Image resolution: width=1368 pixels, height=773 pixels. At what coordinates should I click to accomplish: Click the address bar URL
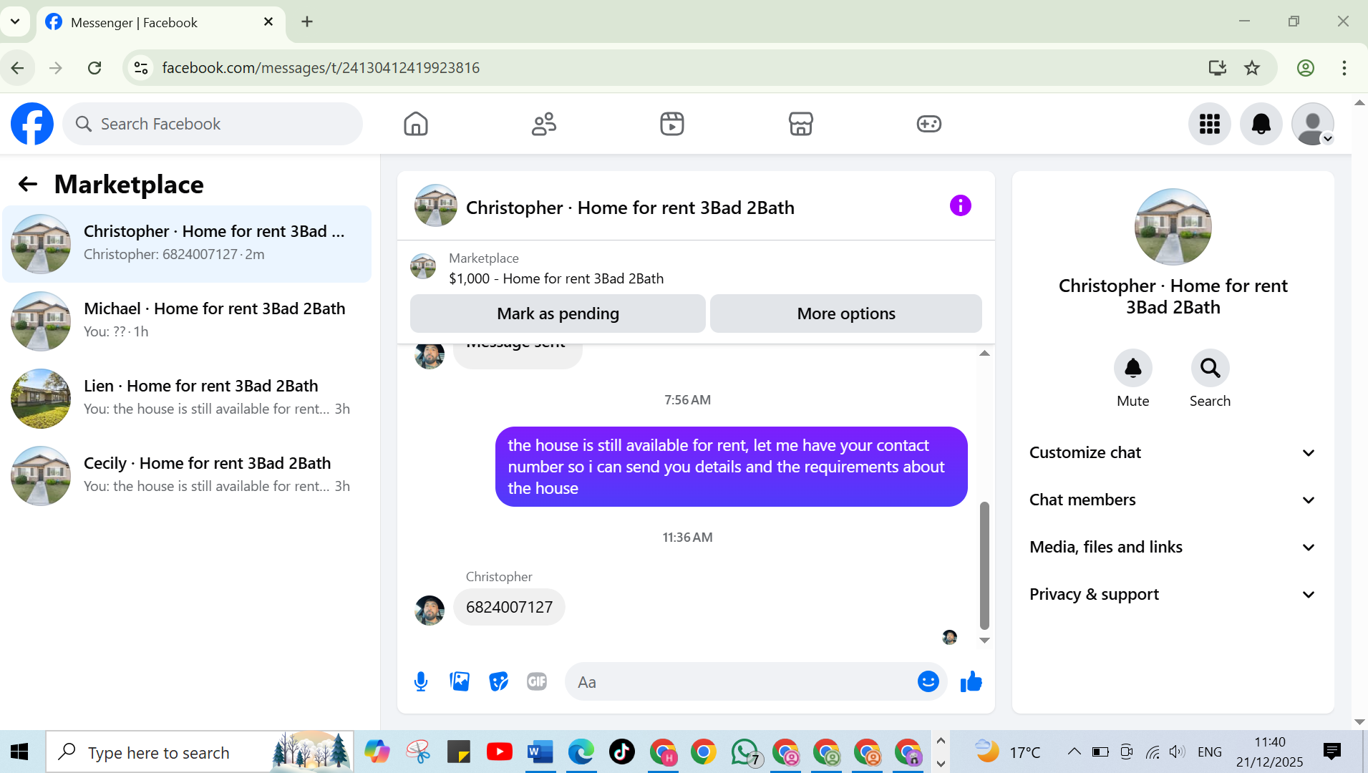click(x=321, y=68)
